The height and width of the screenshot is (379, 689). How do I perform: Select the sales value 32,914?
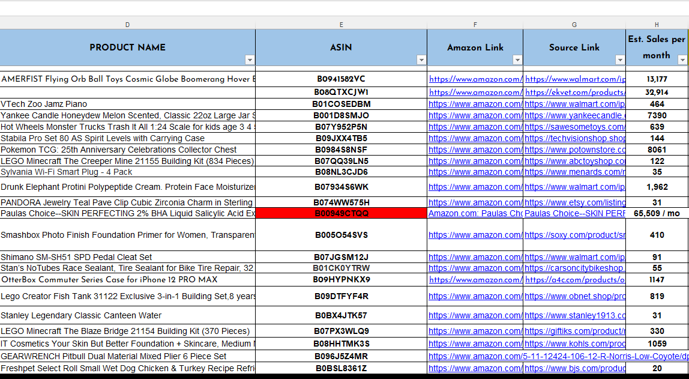[x=657, y=92]
